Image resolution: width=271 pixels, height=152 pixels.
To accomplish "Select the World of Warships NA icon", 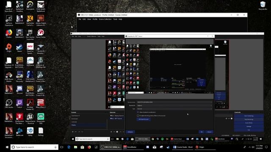I will pos(41,62).
